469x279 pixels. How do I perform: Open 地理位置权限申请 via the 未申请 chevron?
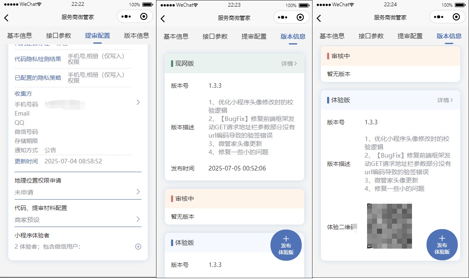(139, 192)
